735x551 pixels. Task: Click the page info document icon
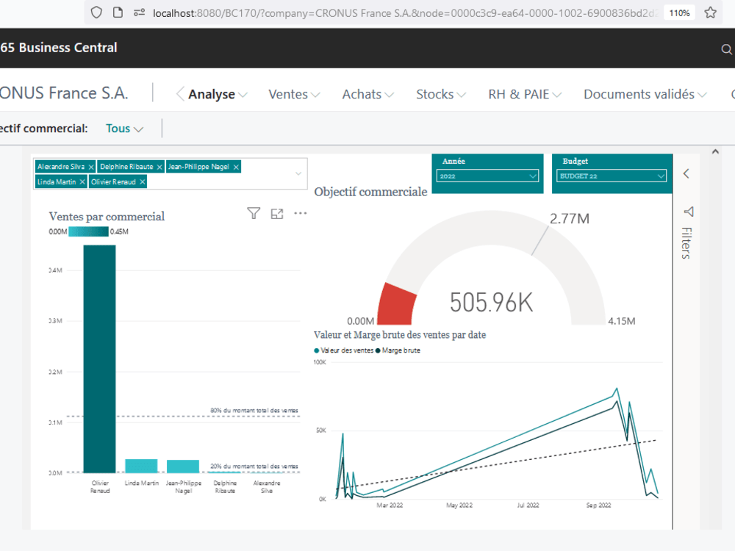(118, 12)
